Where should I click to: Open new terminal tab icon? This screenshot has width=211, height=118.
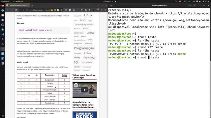(111, 6)
